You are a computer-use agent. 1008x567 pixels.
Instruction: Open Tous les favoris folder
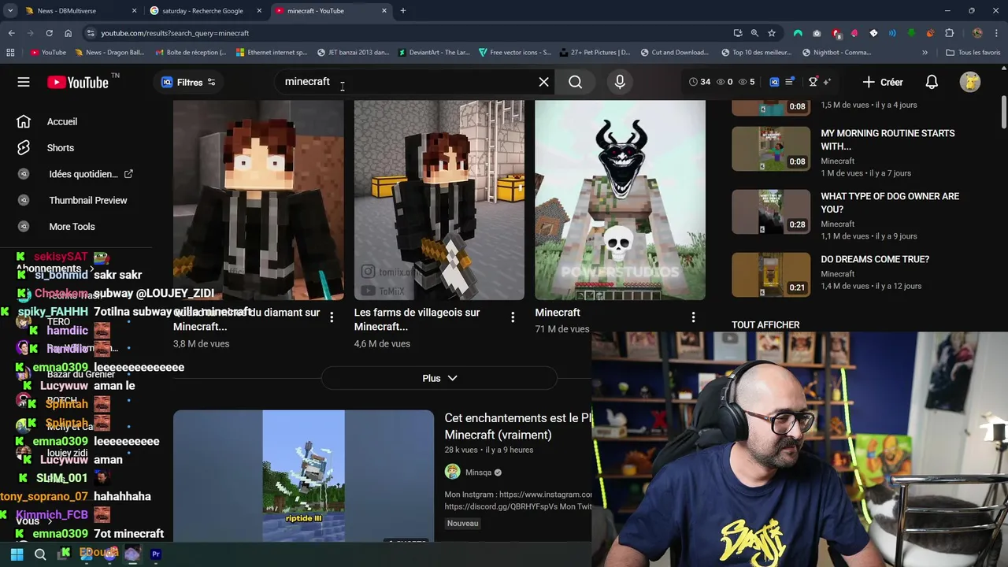(x=974, y=53)
